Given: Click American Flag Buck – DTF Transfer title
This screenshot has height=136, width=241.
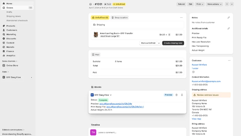Looking at the screenshot, I should pyautogui.click(x=117, y=33).
